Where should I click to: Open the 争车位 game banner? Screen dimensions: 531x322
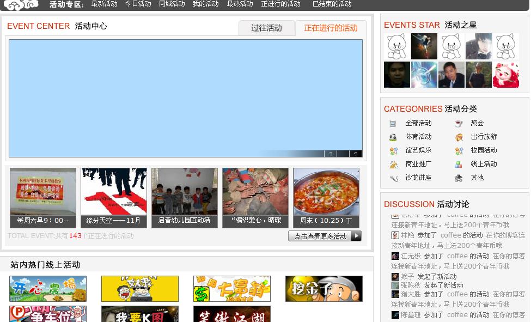48,314
